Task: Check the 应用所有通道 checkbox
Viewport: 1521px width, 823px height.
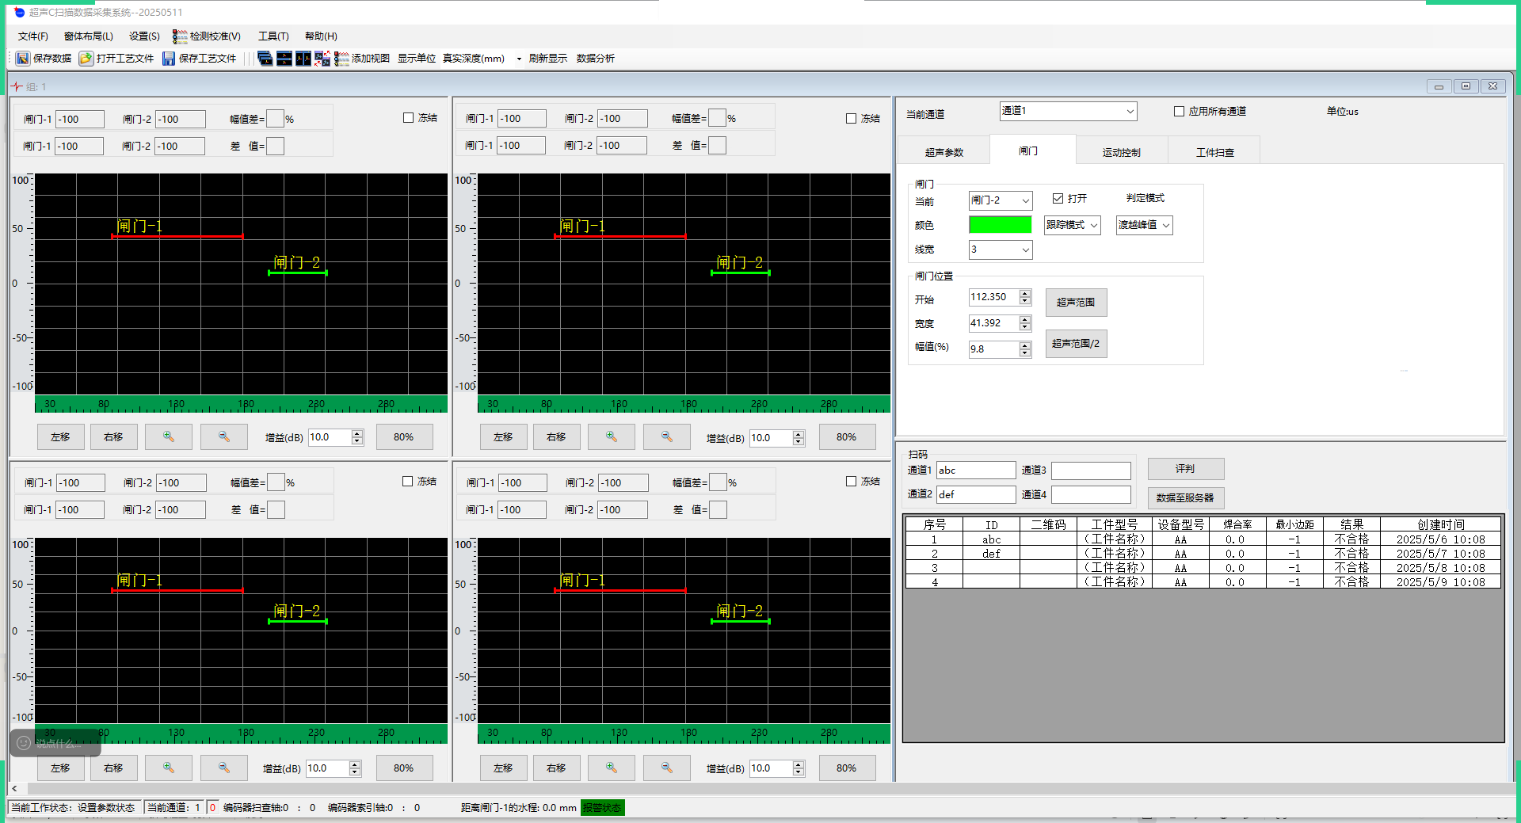Action: (1180, 112)
